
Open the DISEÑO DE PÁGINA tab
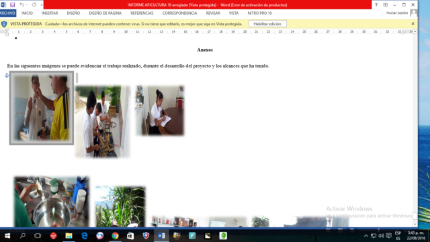[105, 13]
